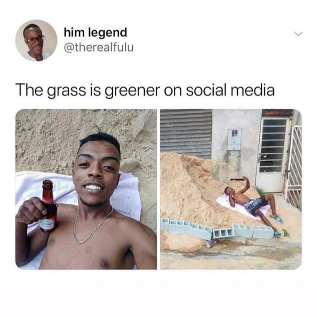Open the left selfie photo
Image resolution: width=317 pixels, height=317 pixels.
pos(86,189)
